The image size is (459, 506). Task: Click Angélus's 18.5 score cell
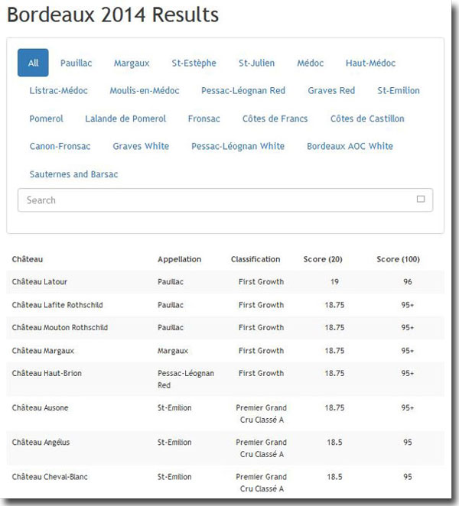pos(334,443)
